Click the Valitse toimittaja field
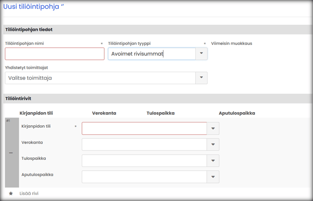The image size is (313, 201). pos(100,78)
